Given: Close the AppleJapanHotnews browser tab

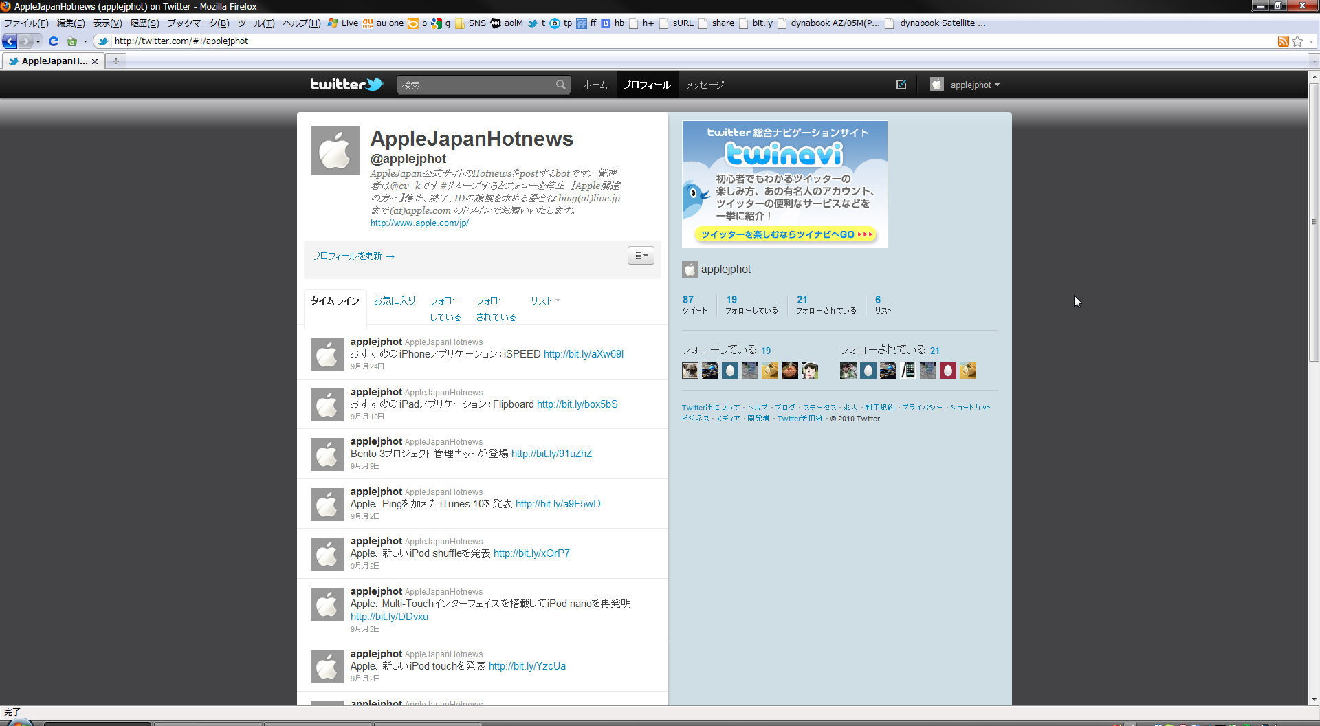Looking at the screenshot, I should pos(95,61).
